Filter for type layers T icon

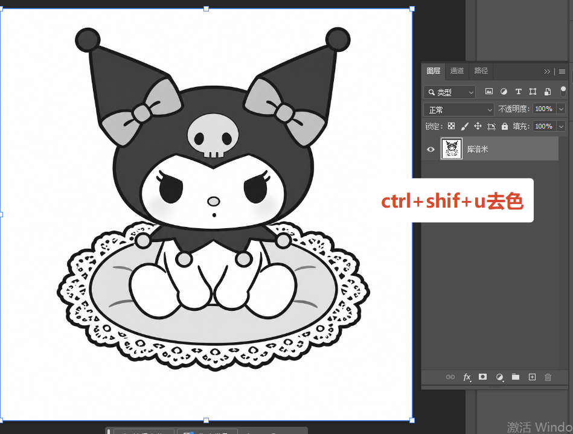(518, 91)
